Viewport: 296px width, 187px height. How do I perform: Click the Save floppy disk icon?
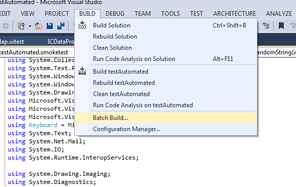point(50,26)
